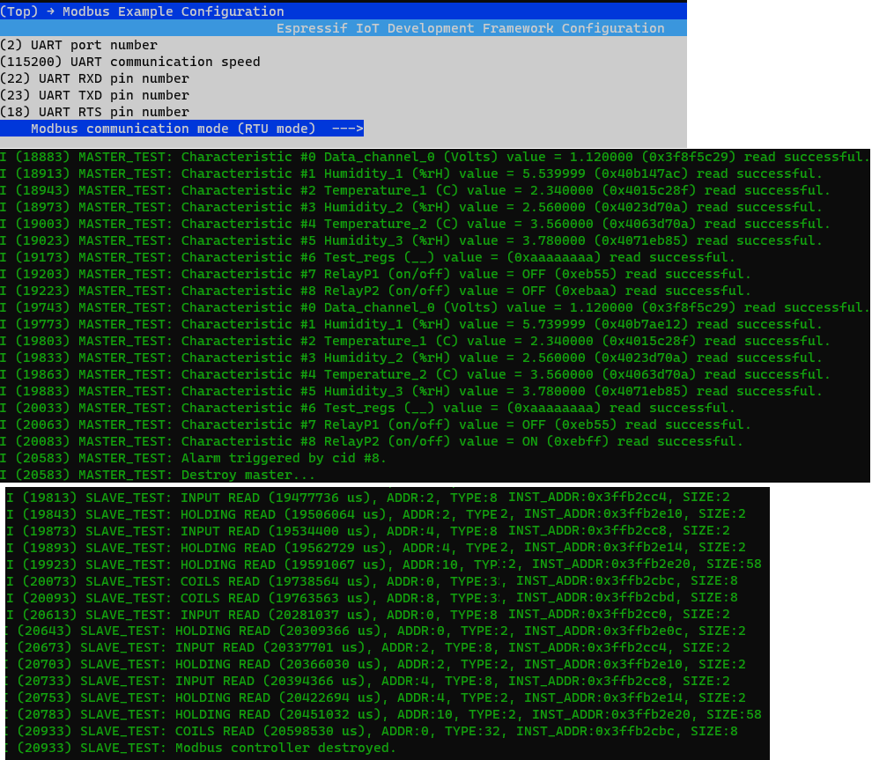Click master log line with timestamp (19803)

click(414, 341)
